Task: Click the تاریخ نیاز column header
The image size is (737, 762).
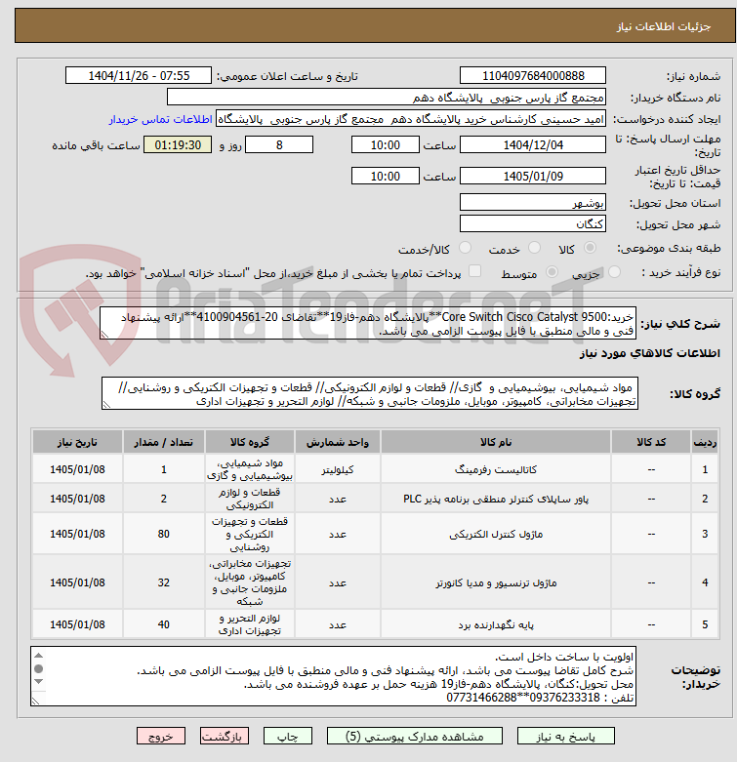Action: (77, 442)
